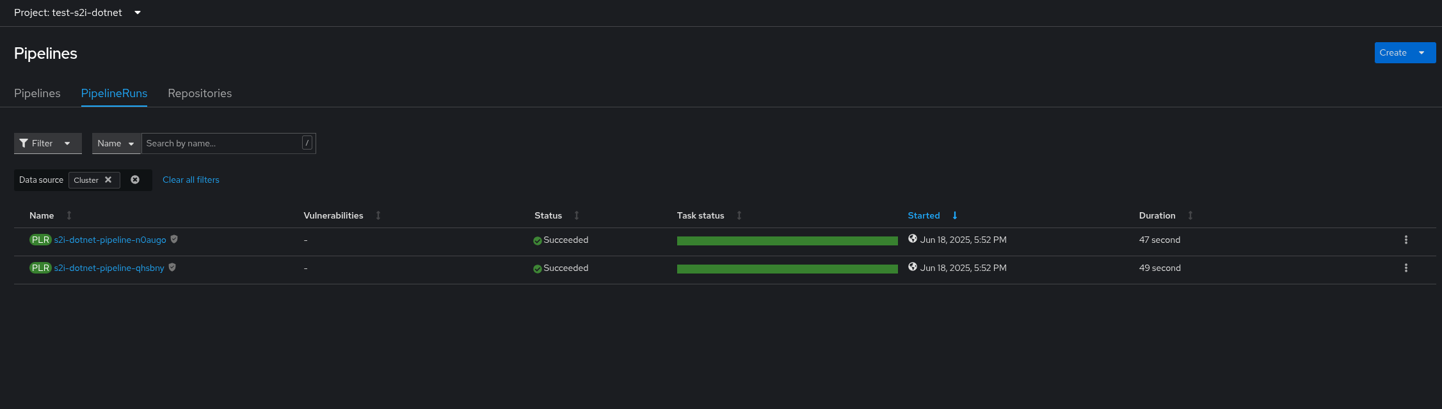Click the Search by name field
The image size is (1442, 409).
pos(222,143)
